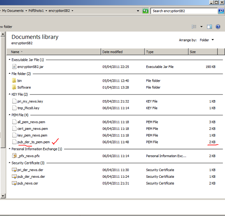Select file name all_pem_news.pem
This screenshot has width=225, height=216.
coord(31,122)
